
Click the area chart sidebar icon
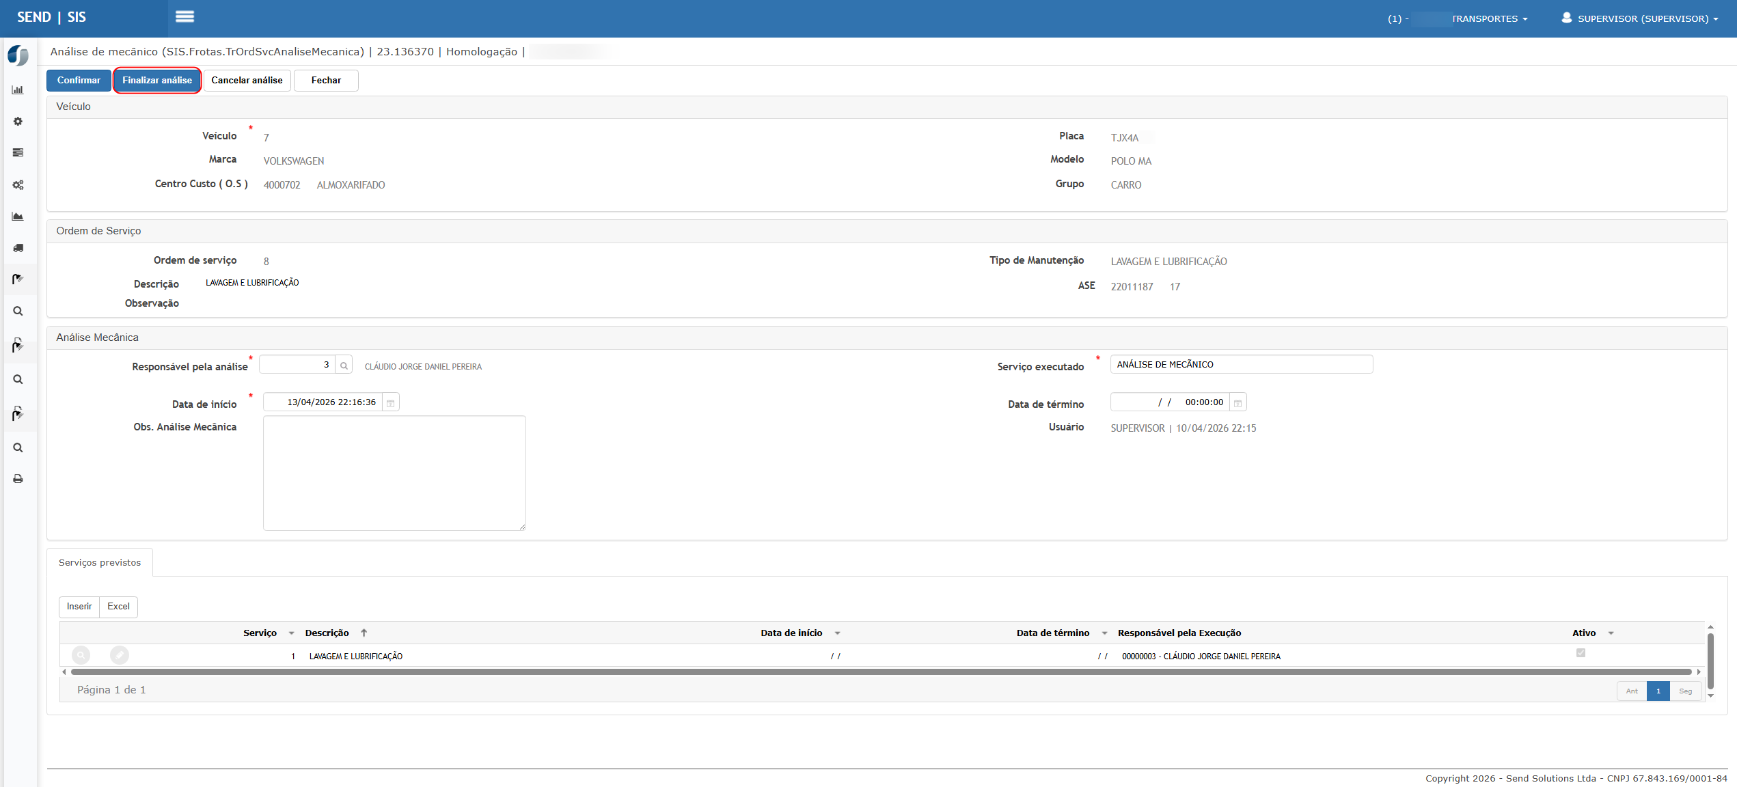pos(18,217)
